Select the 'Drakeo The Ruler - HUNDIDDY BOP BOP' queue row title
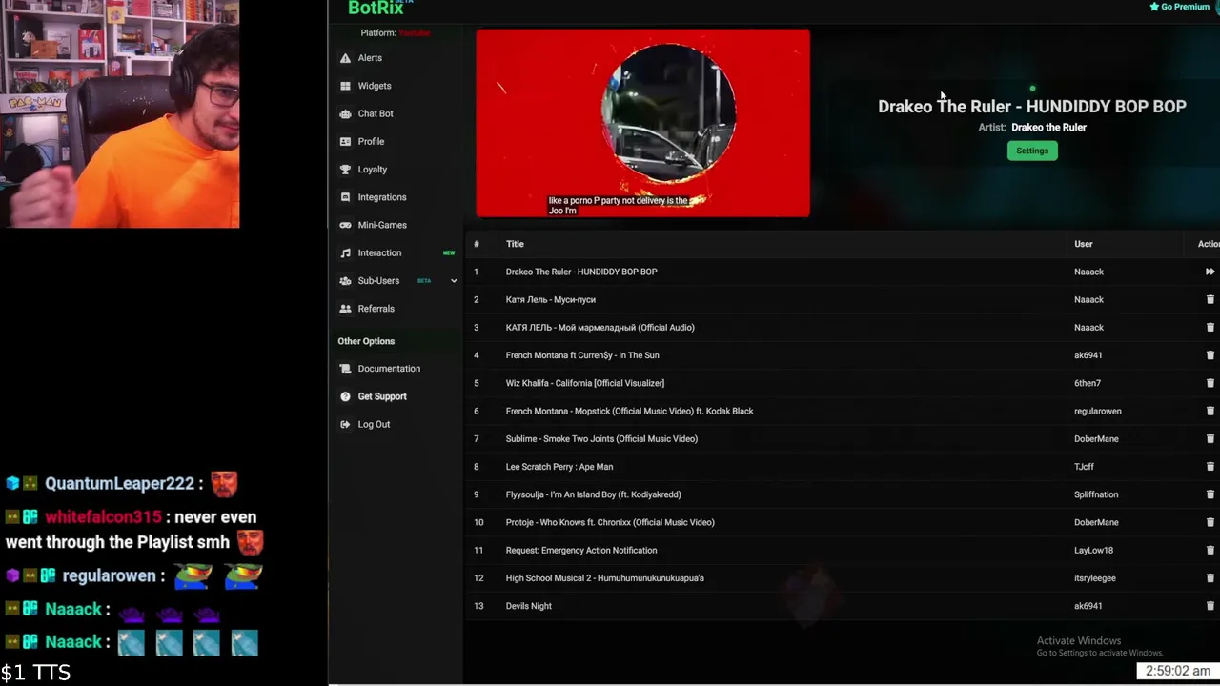The image size is (1220, 686). tap(581, 272)
